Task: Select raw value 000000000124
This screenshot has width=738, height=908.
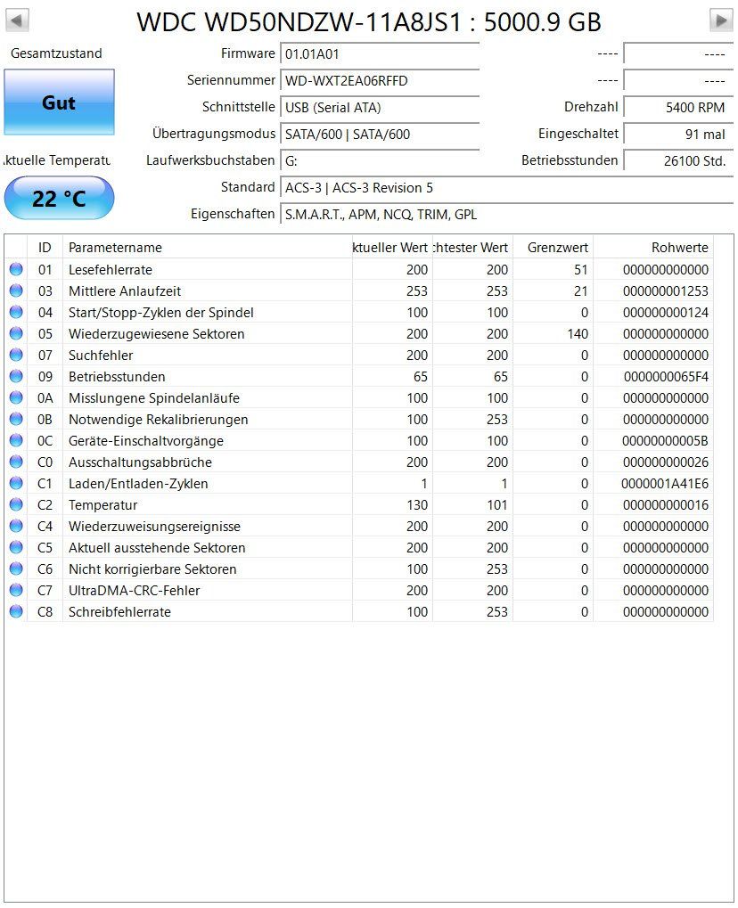Action: coord(666,312)
